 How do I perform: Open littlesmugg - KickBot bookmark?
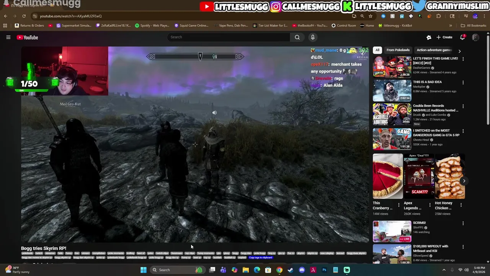(395, 26)
